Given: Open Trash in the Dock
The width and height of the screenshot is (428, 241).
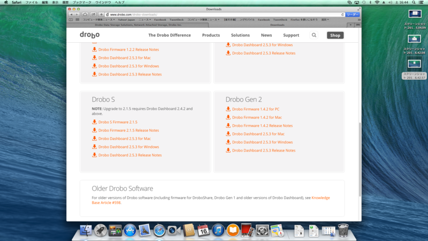Looking at the screenshot, I should tap(343, 230).
